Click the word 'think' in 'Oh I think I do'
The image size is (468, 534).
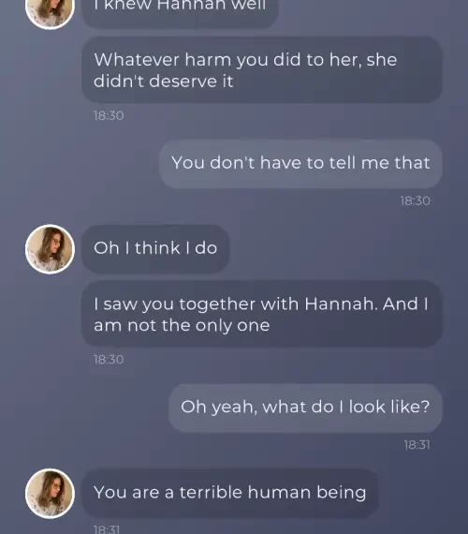(157, 248)
